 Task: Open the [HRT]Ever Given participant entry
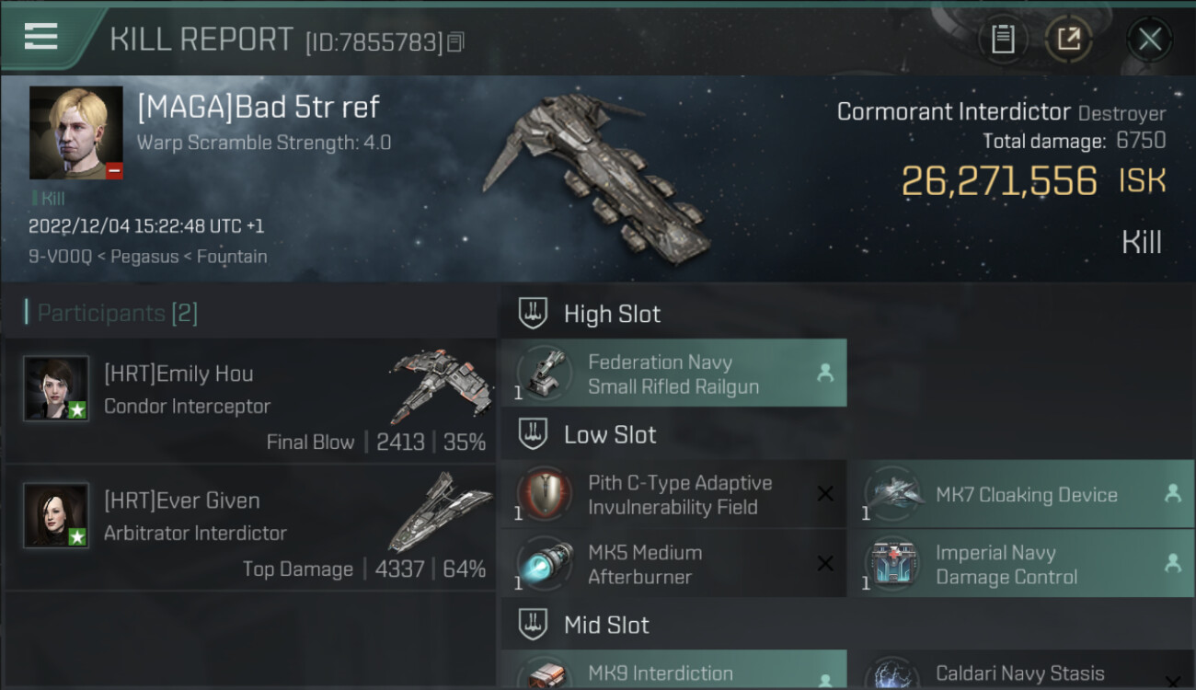[250, 527]
